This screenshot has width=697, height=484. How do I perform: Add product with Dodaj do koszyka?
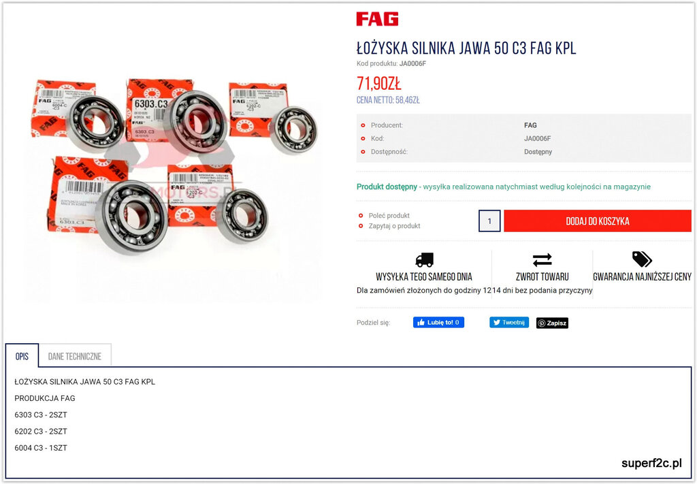tap(598, 221)
